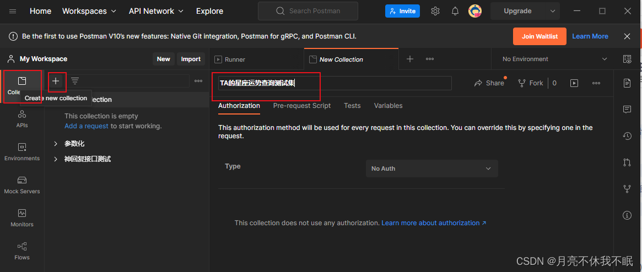The height and width of the screenshot is (272, 642).
Task: Share the collection
Action: tap(489, 83)
